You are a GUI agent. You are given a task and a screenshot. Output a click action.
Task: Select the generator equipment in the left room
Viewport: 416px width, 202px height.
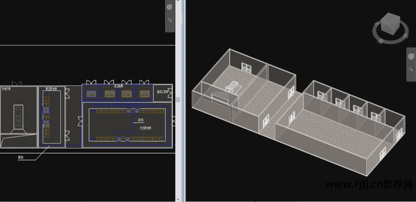tap(18, 116)
